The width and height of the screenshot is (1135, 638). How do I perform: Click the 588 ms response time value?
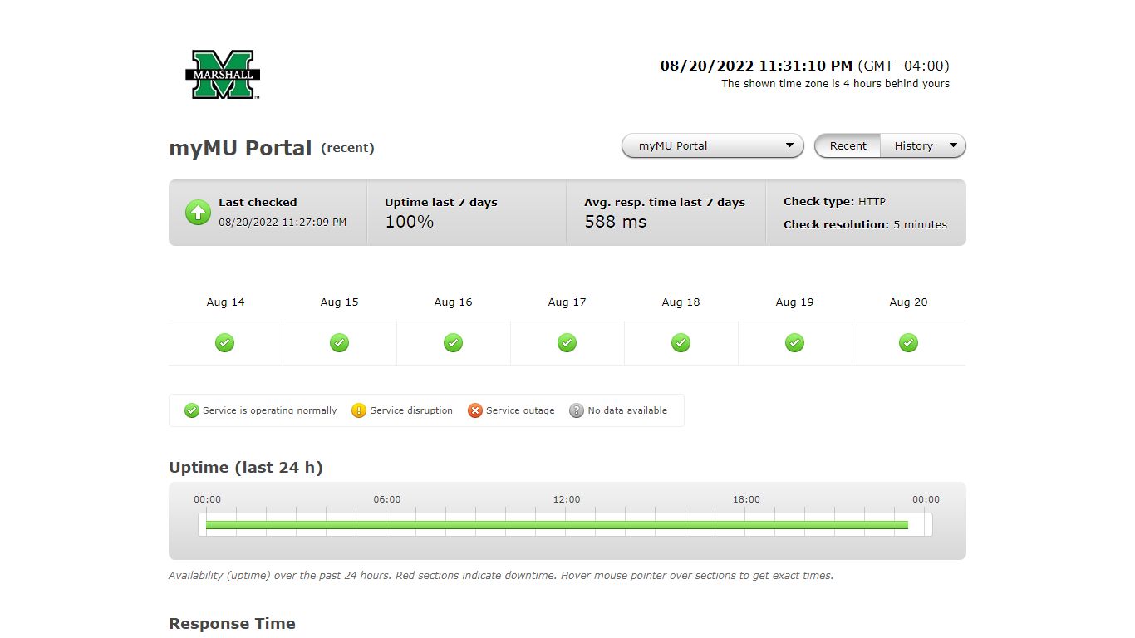(x=615, y=222)
